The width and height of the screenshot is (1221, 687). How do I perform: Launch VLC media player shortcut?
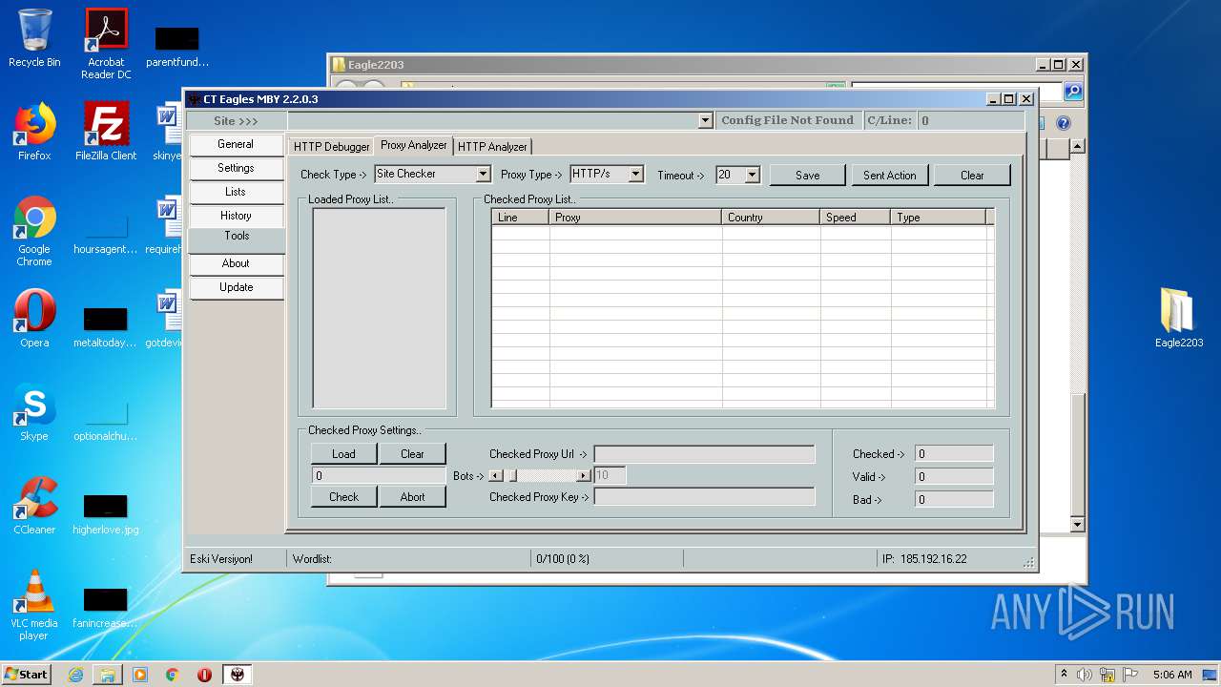click(34, 605)
